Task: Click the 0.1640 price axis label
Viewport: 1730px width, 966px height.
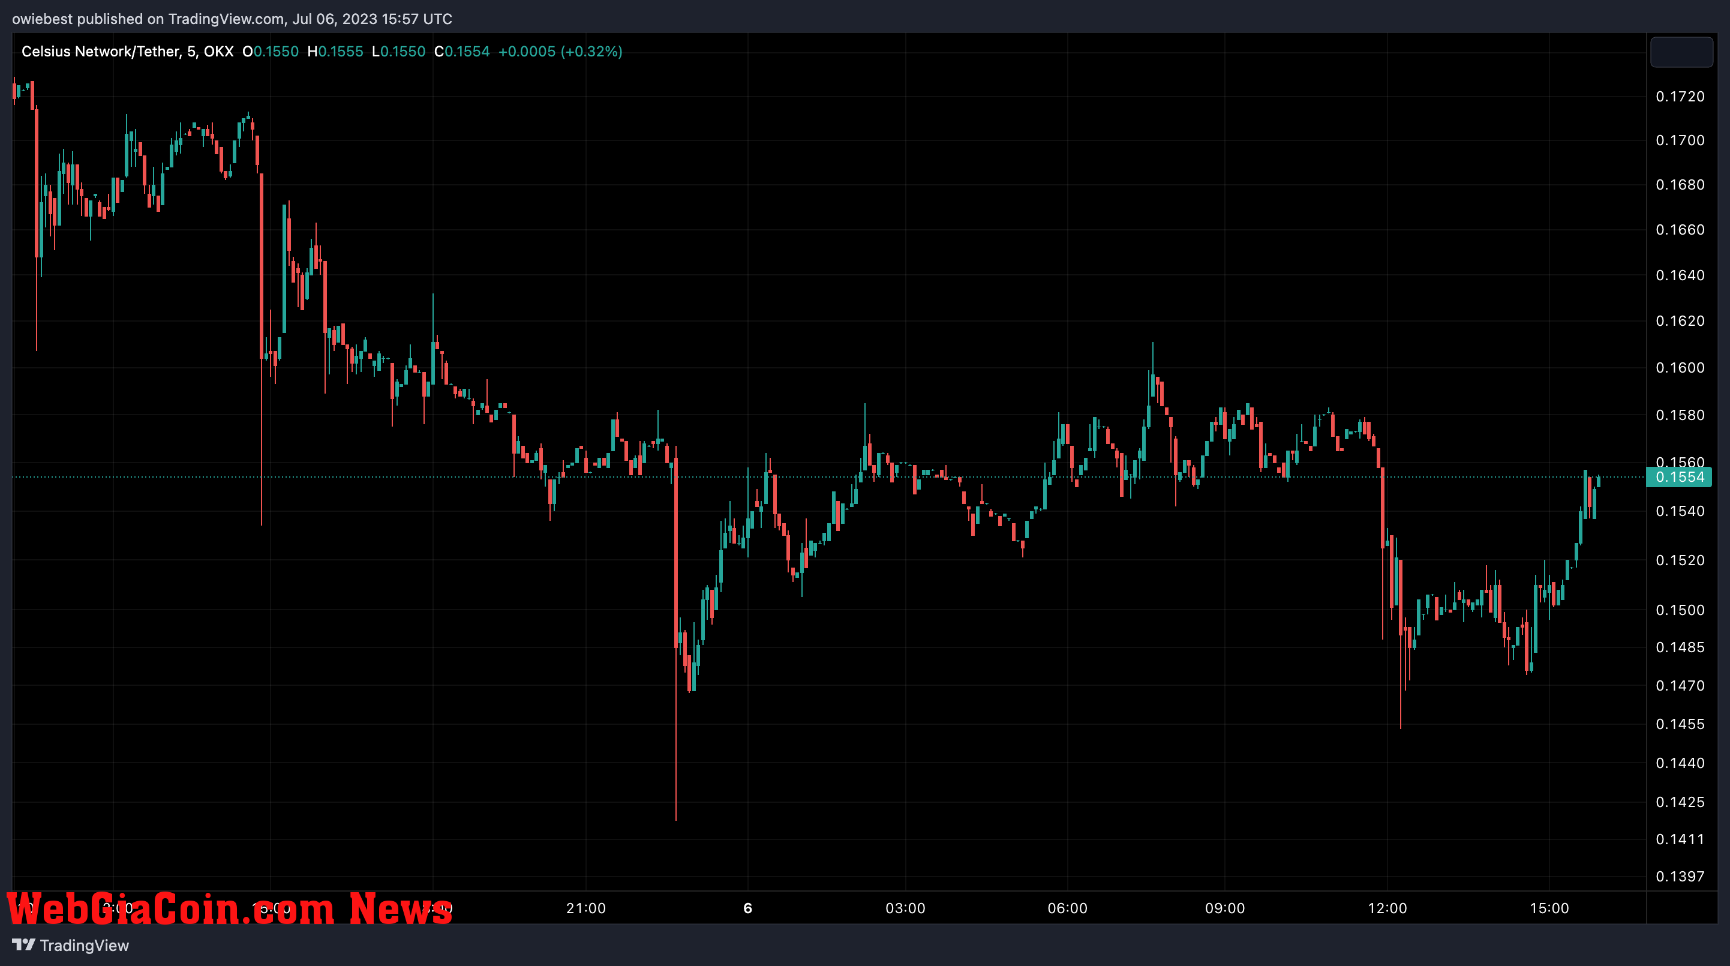Action: (x=1680, y=275)
